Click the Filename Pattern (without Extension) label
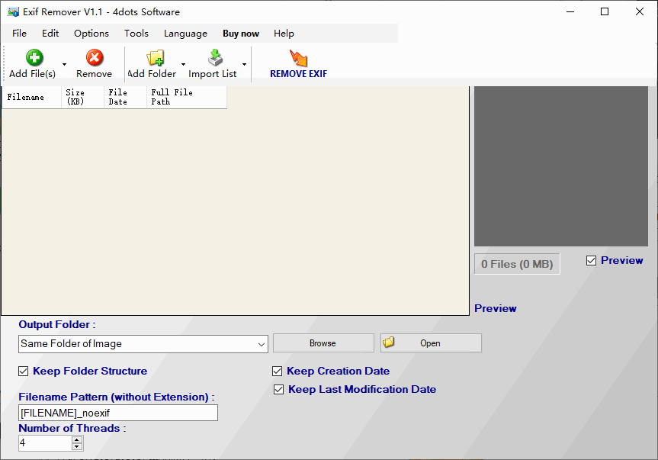 tap(117, 397)
